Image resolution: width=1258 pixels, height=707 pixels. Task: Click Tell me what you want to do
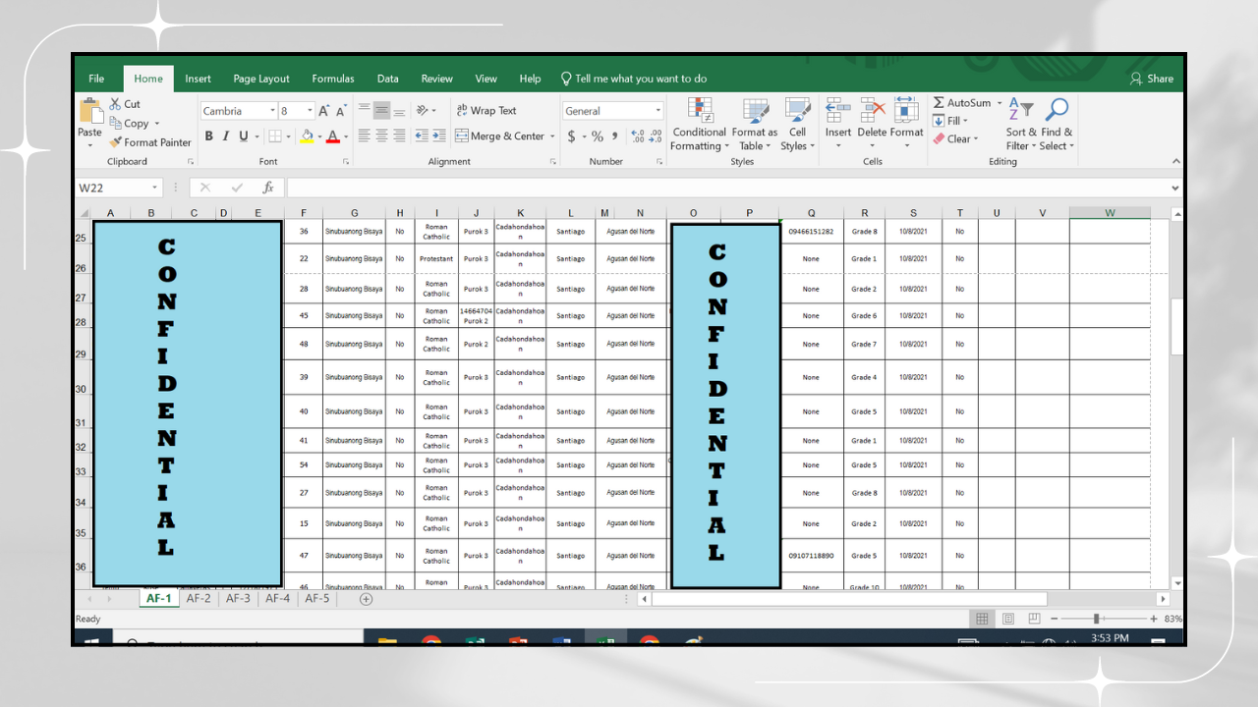[634, 79]
